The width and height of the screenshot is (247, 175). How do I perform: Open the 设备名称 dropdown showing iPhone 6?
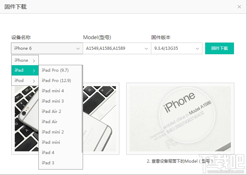pyautogui.click(x=47, y=48)
